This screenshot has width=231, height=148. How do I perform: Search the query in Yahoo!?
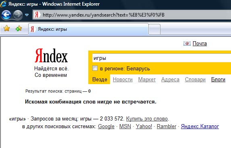(x=144, y=127)
